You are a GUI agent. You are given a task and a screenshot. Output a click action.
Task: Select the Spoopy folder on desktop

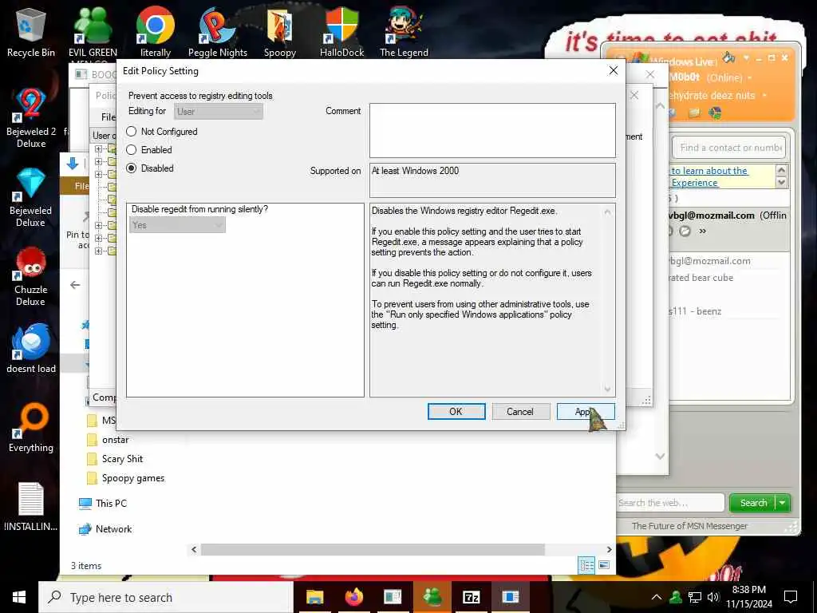pos(280,32)
